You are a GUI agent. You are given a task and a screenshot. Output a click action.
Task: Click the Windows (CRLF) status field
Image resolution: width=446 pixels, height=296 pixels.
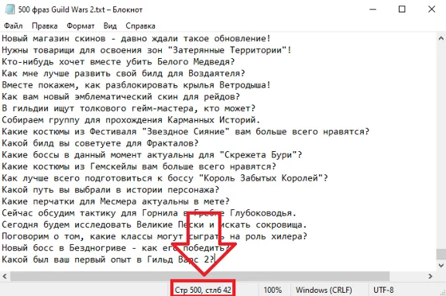coord(324,290)
